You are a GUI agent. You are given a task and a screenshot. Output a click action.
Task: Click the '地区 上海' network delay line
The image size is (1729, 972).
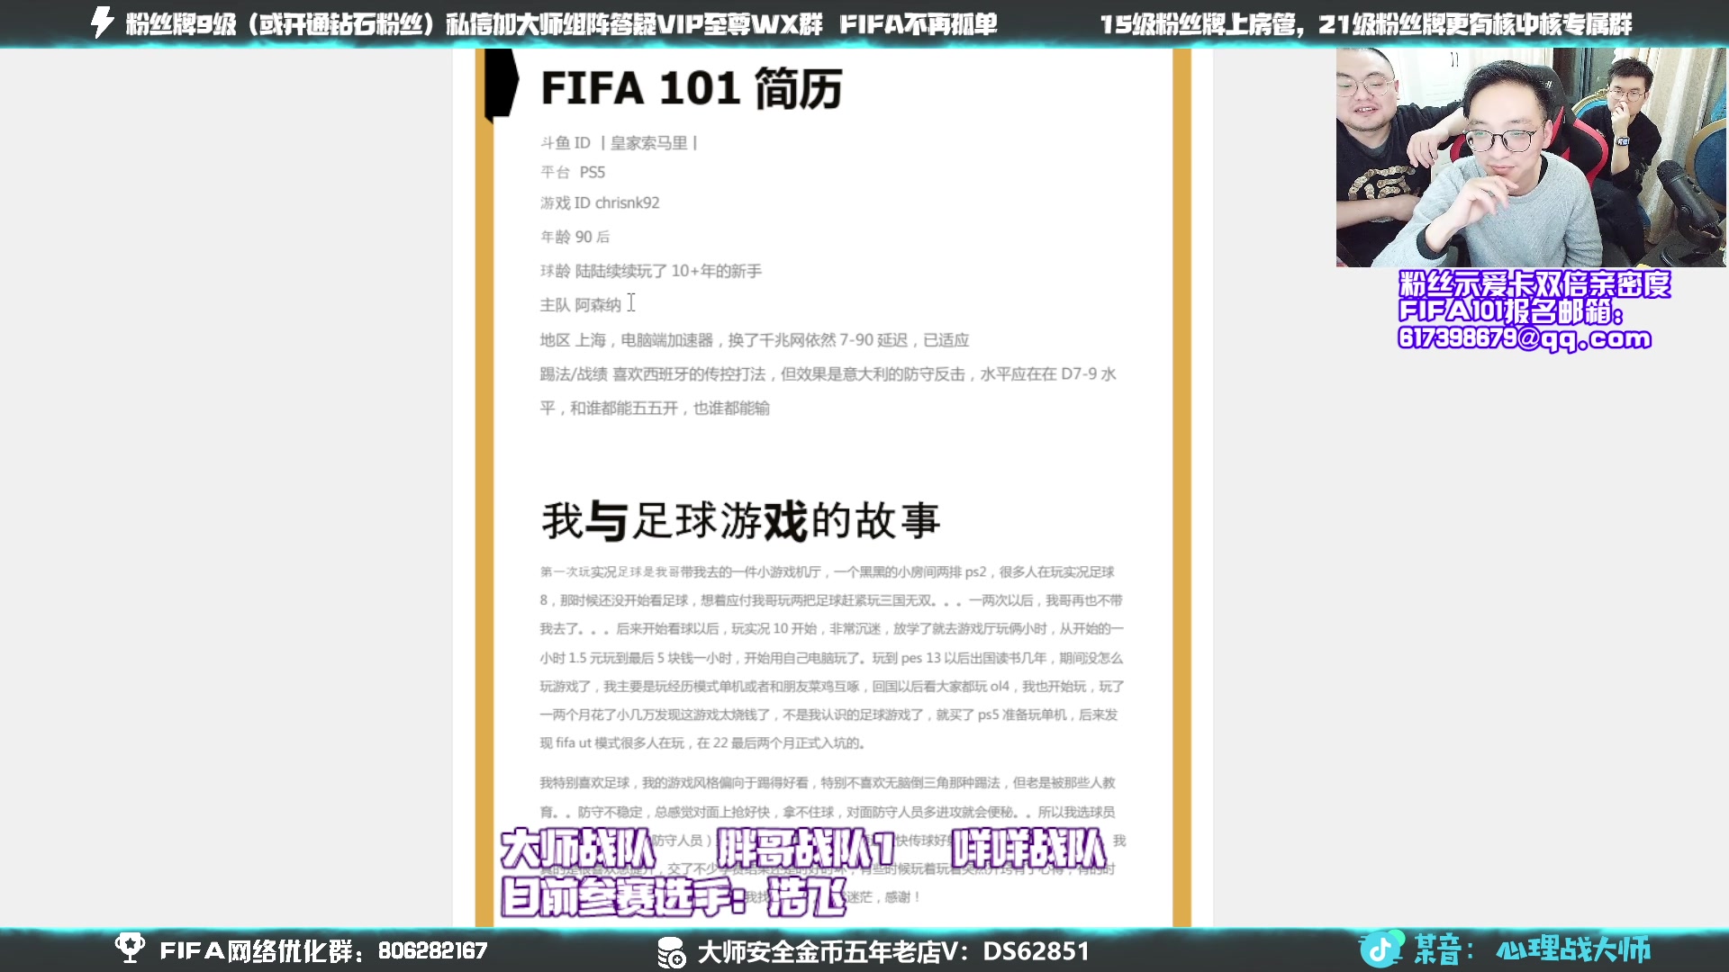[755, 340]
